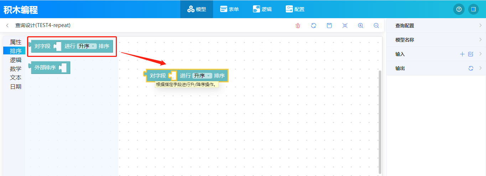Click the 对字段 sort block on canvas
Image resolution: width=486 pixels, height=176 pixels.
[x=186, y=76]
